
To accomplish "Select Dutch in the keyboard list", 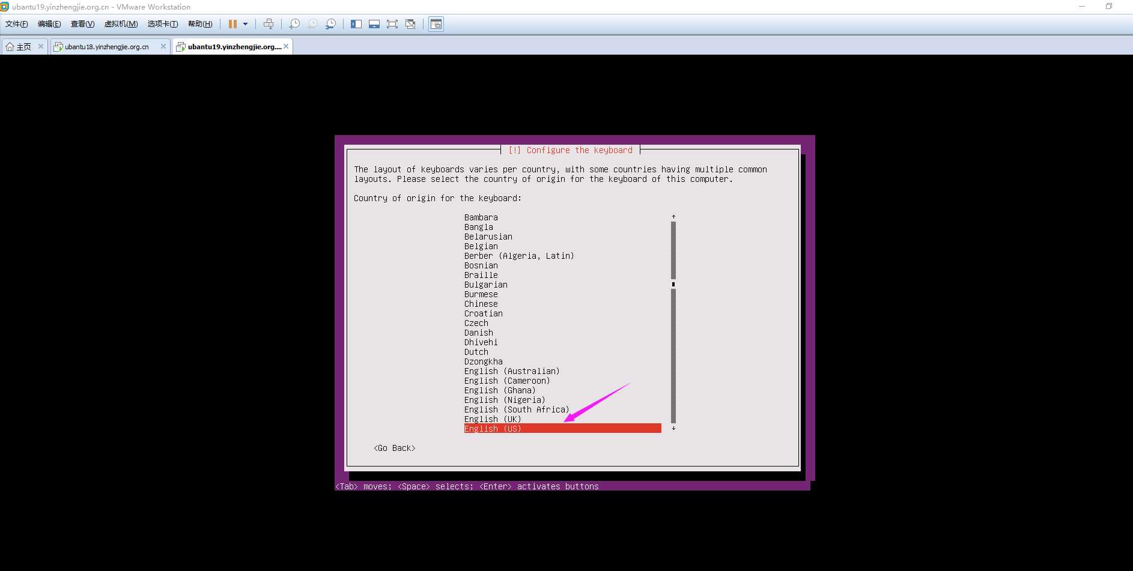I will point(476,352).
